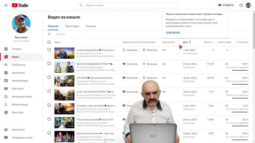Click Видео icon in sidebar
This screenshot has width=255, height=143.
click(6, 57)
